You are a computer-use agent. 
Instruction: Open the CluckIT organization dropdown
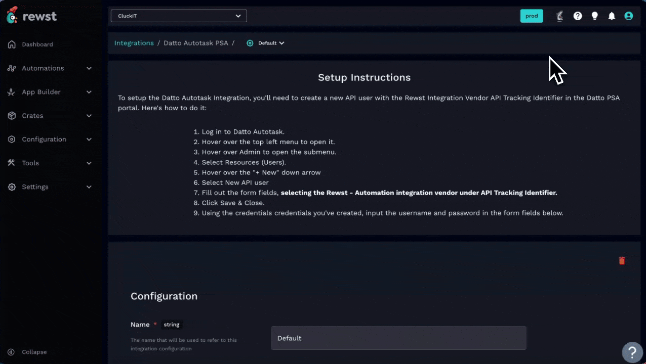[x=179, y=16]
